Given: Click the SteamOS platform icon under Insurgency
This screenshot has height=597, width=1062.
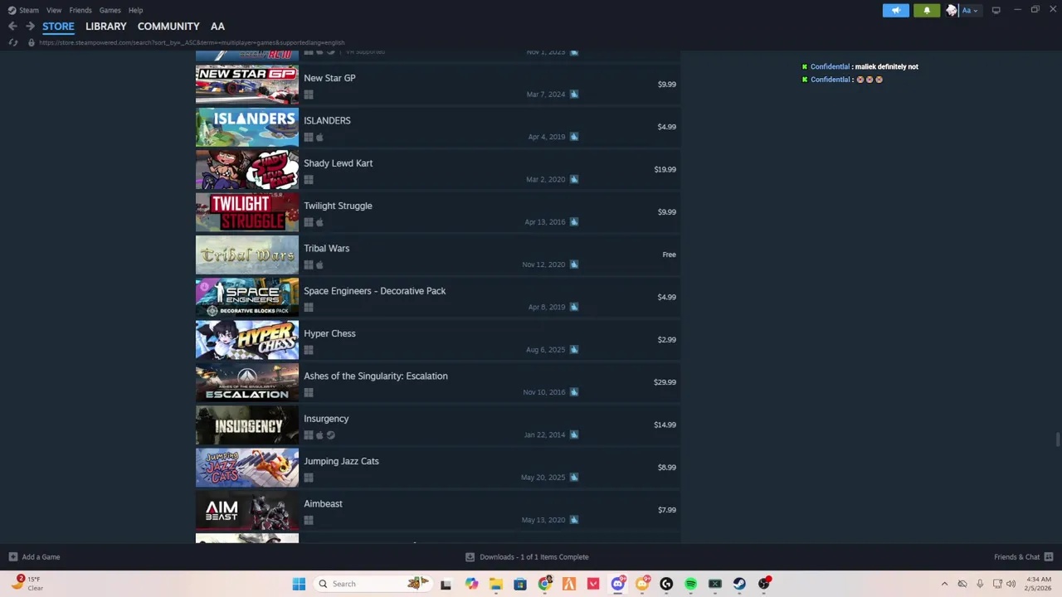Looking at the screenshot, I should (x=331, y=435).
